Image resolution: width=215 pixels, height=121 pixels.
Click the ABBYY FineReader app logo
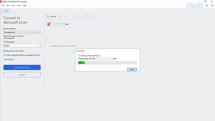click(x=1, y=2)
